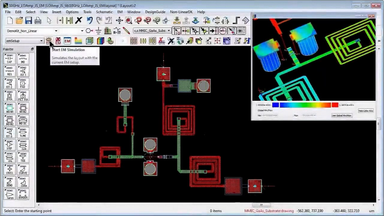Select the PAD component in the palette
The image size is (384, 216).
tap(23, 83)
